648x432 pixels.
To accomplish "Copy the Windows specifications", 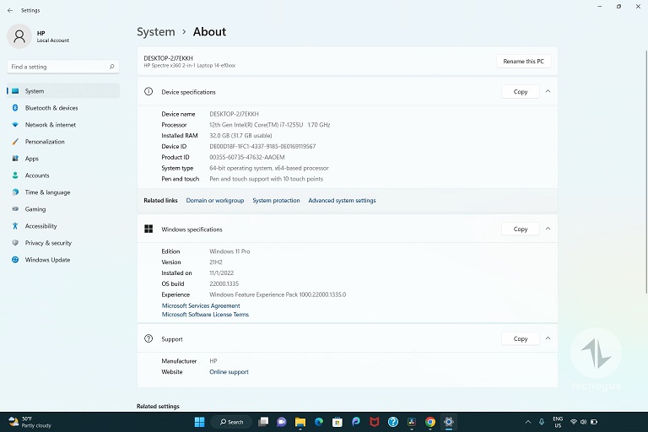I will (x=521, y=229).
